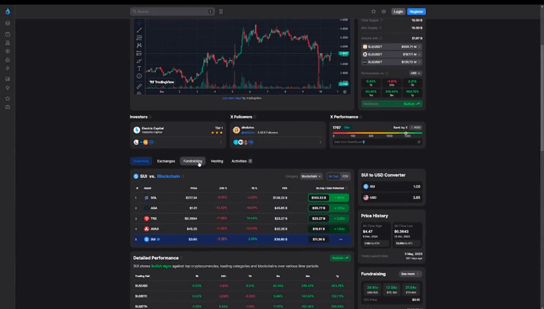Viewport: 544px width, 309px height.
Task: Click the Electric Capital investor entry
Action: tap(178, 130)
